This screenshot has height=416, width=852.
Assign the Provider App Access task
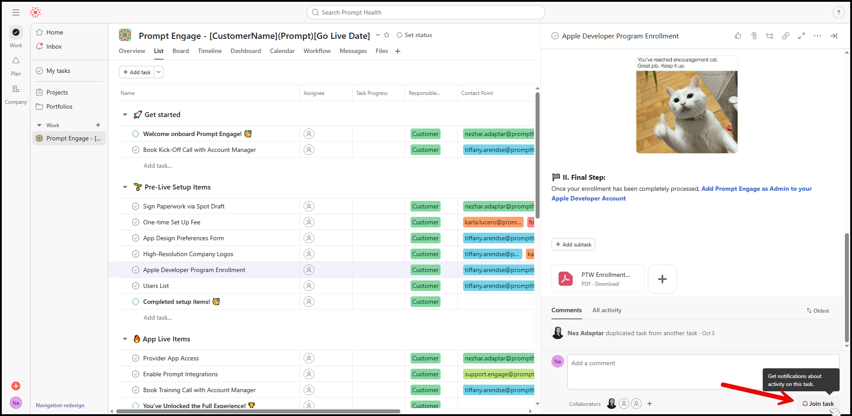click(309, 358)
